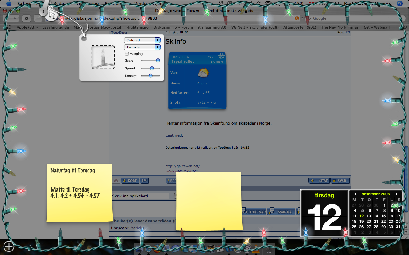
Task: Open Dashboard widget bar with plus button
Action: click(x=9, y=246)
